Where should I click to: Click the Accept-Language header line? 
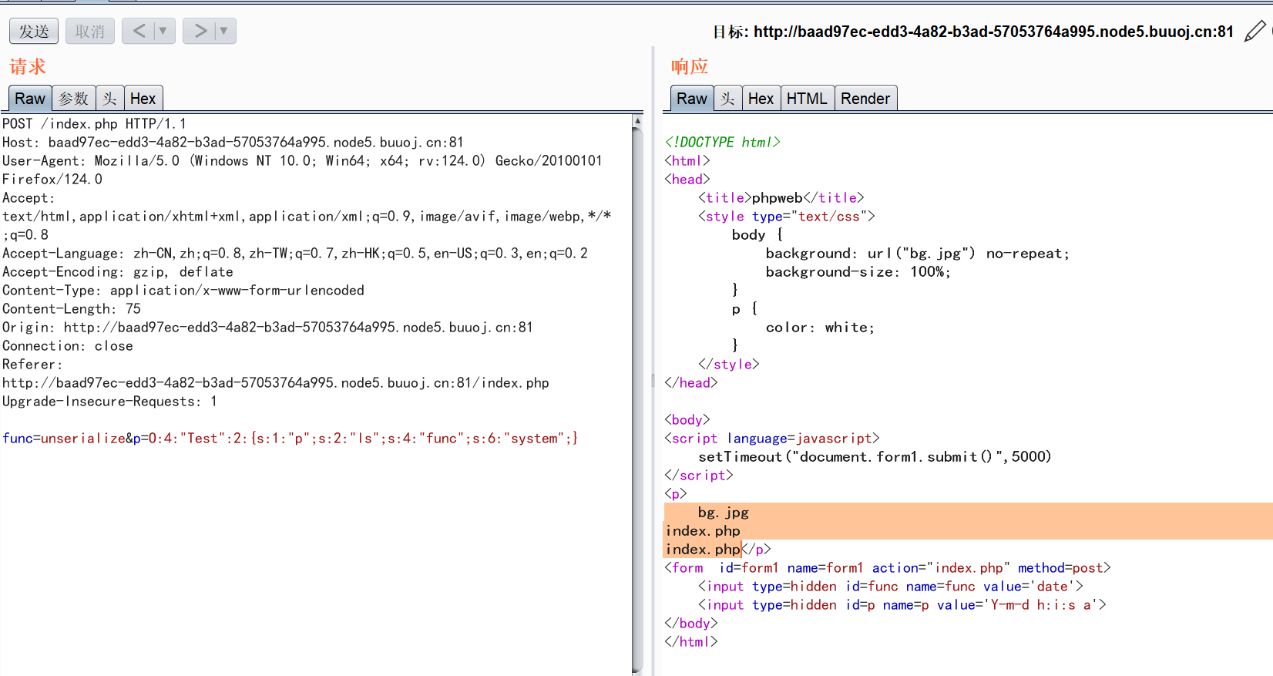point(294,253)
